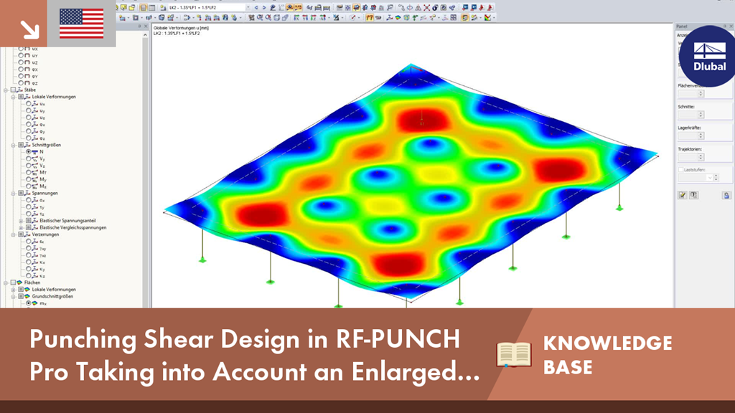Viewport: 735px width, 413px height.
Task: Go to previous load case arrow
Action: coord(256,7)
